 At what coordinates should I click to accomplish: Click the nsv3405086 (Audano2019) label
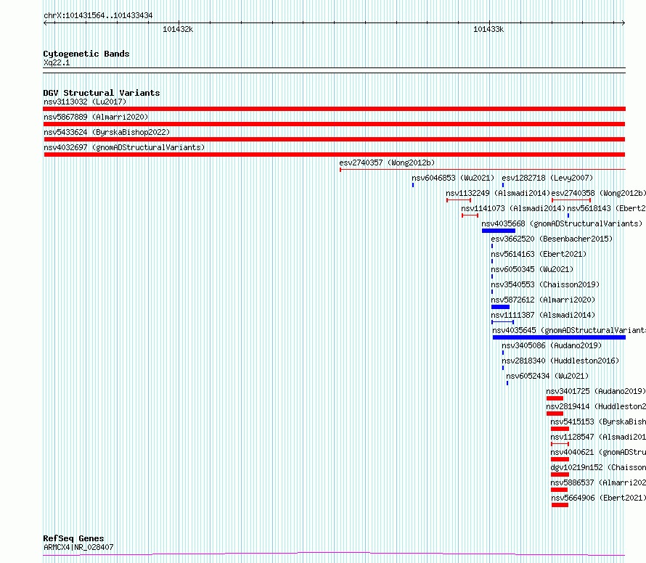(552, 345)
